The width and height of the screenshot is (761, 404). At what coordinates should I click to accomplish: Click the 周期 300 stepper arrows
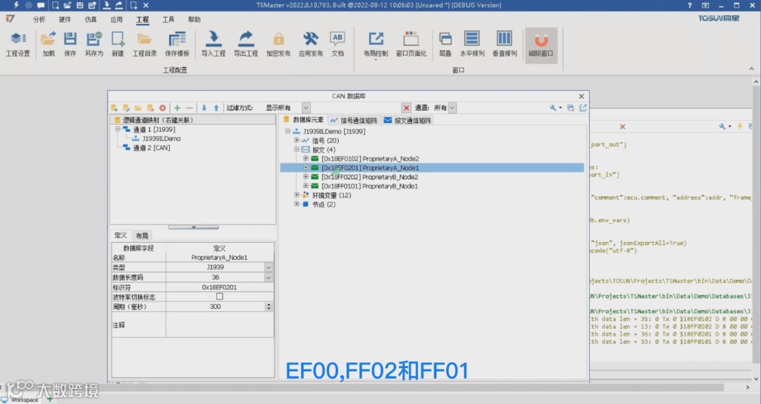tap(268, 306)
